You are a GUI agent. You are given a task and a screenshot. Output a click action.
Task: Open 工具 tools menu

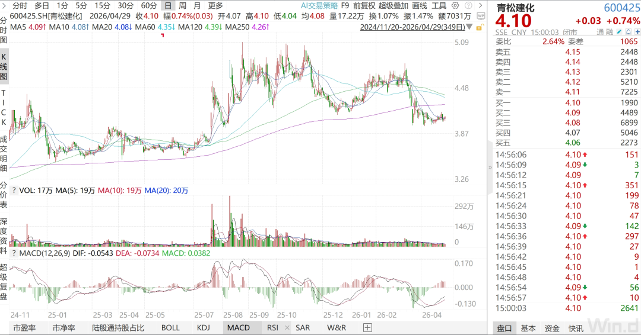439,5
